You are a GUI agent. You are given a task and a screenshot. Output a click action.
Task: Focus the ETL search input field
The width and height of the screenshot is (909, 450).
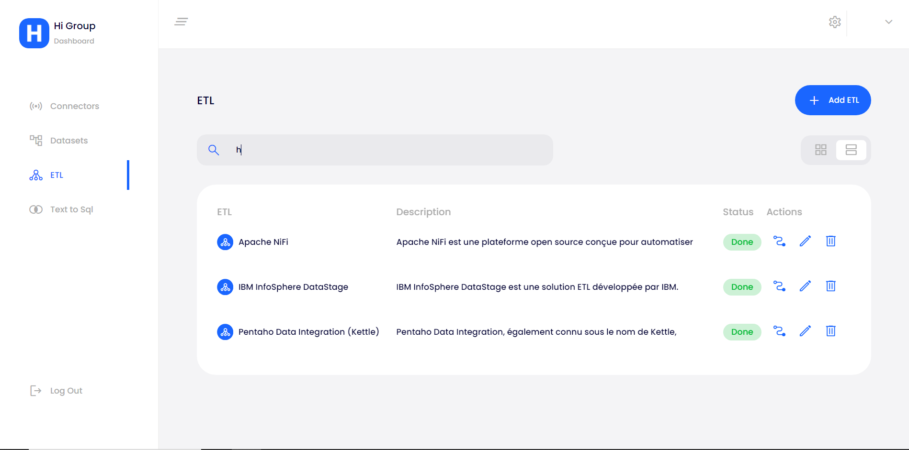coord(375,150)
